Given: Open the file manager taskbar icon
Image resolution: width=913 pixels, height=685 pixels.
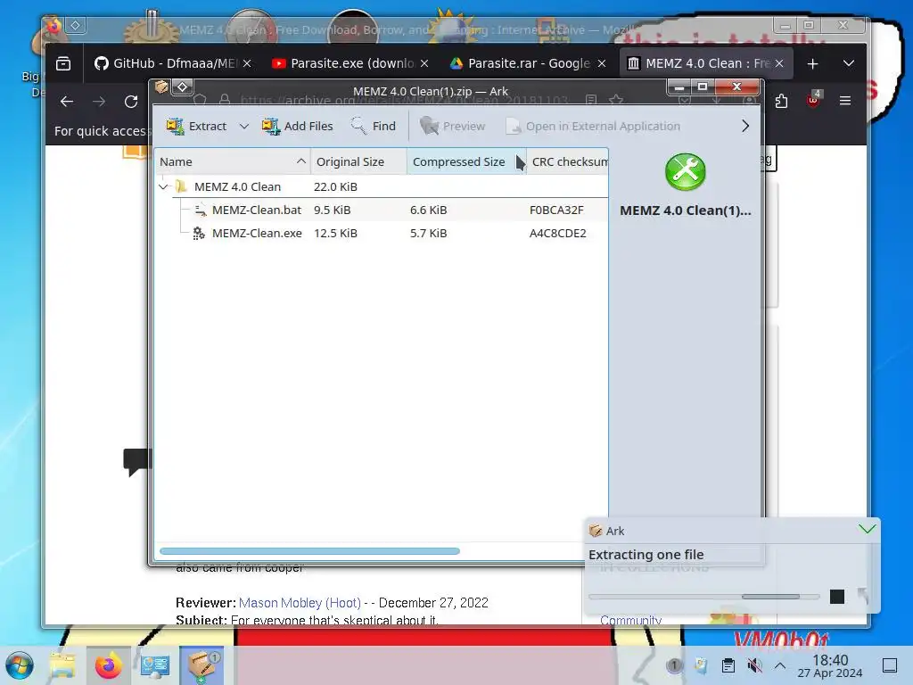Looking at the screenshot, I should click(63, 665).
